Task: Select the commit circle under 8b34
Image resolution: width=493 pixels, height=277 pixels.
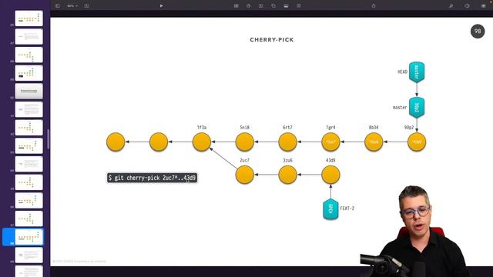Action: point(374,142)
